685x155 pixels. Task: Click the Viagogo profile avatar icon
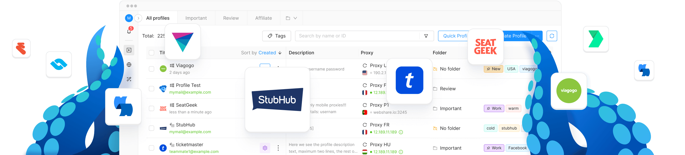[163, 69]
